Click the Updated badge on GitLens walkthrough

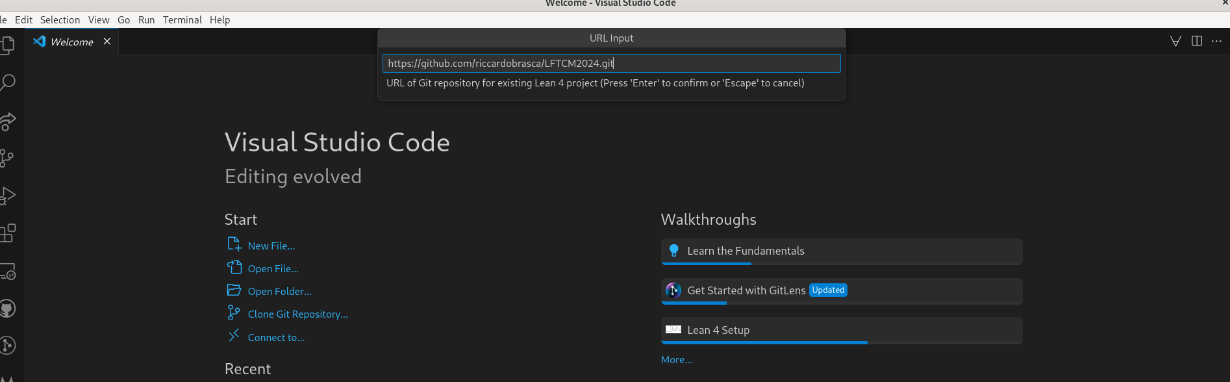tap(828, 290)
